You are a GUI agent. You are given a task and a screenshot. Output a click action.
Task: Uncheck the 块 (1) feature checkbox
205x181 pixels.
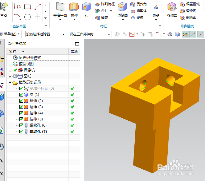click(21, 95)
